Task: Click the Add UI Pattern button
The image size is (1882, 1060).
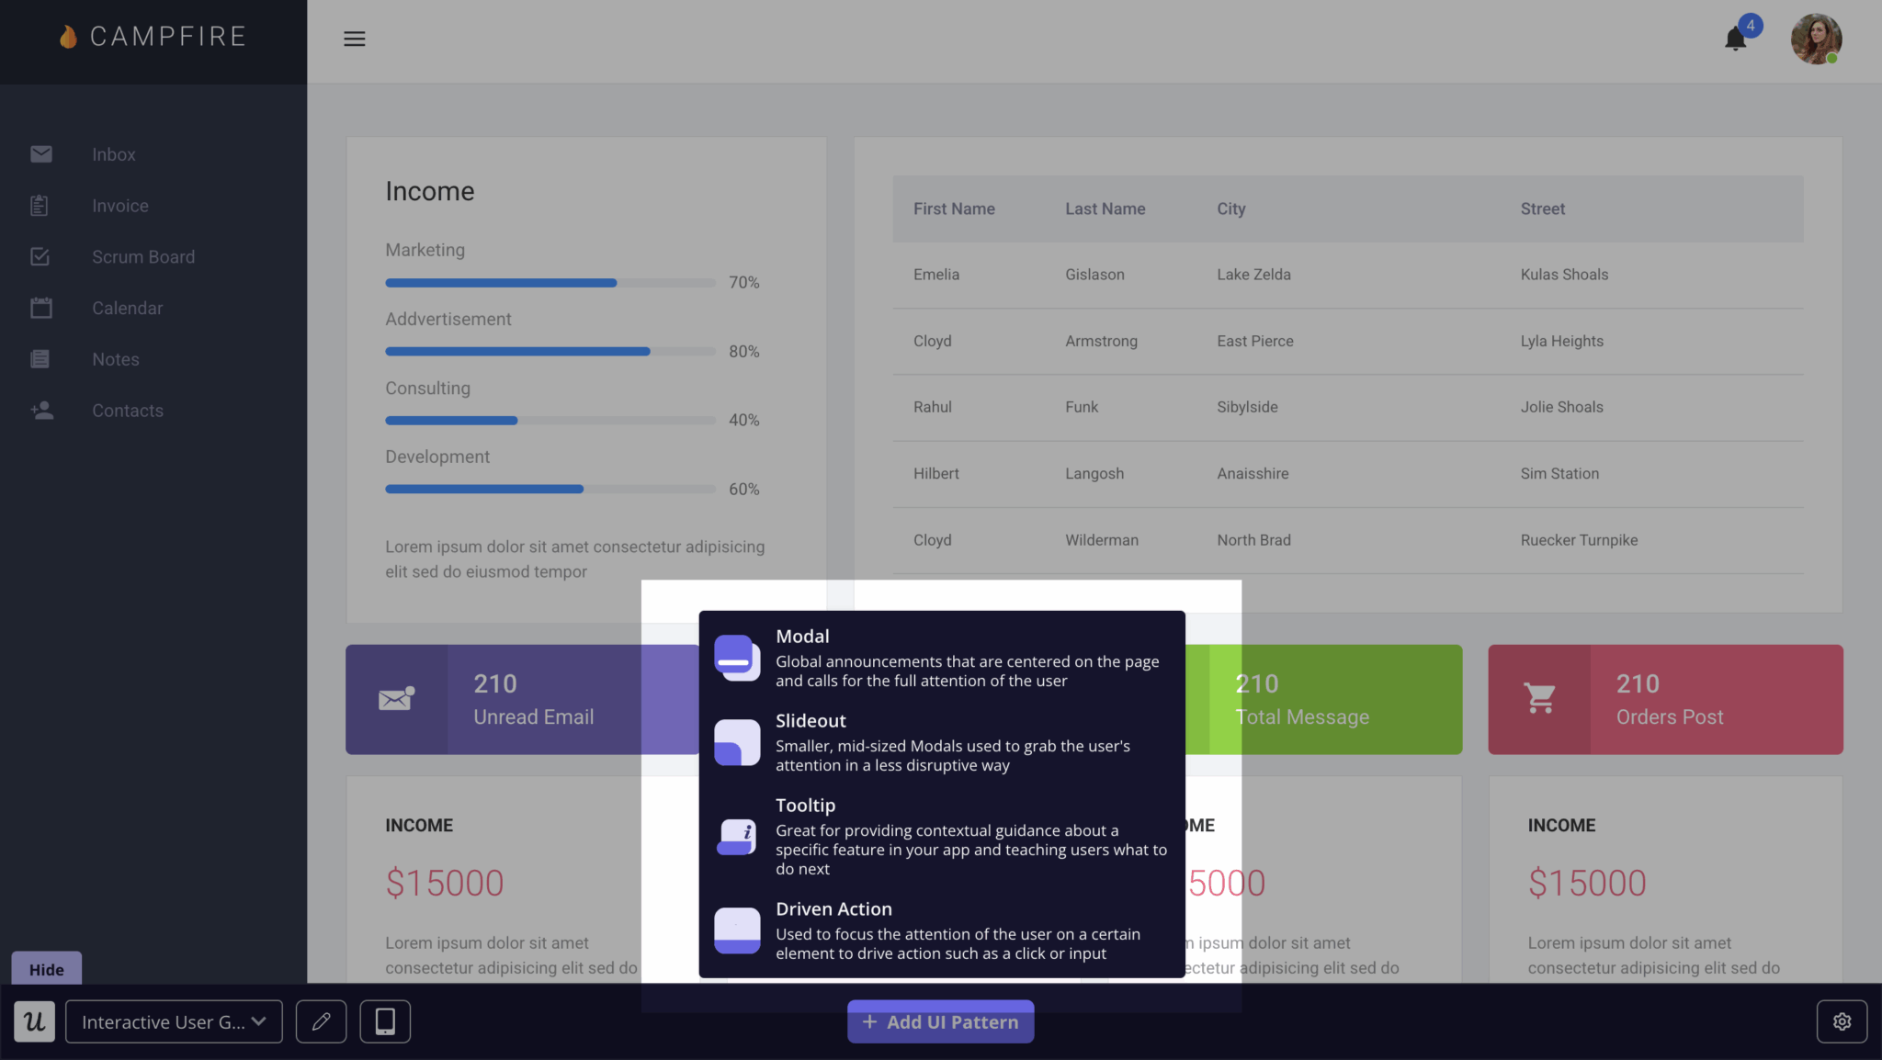Action: click(x=940, y=1021)
